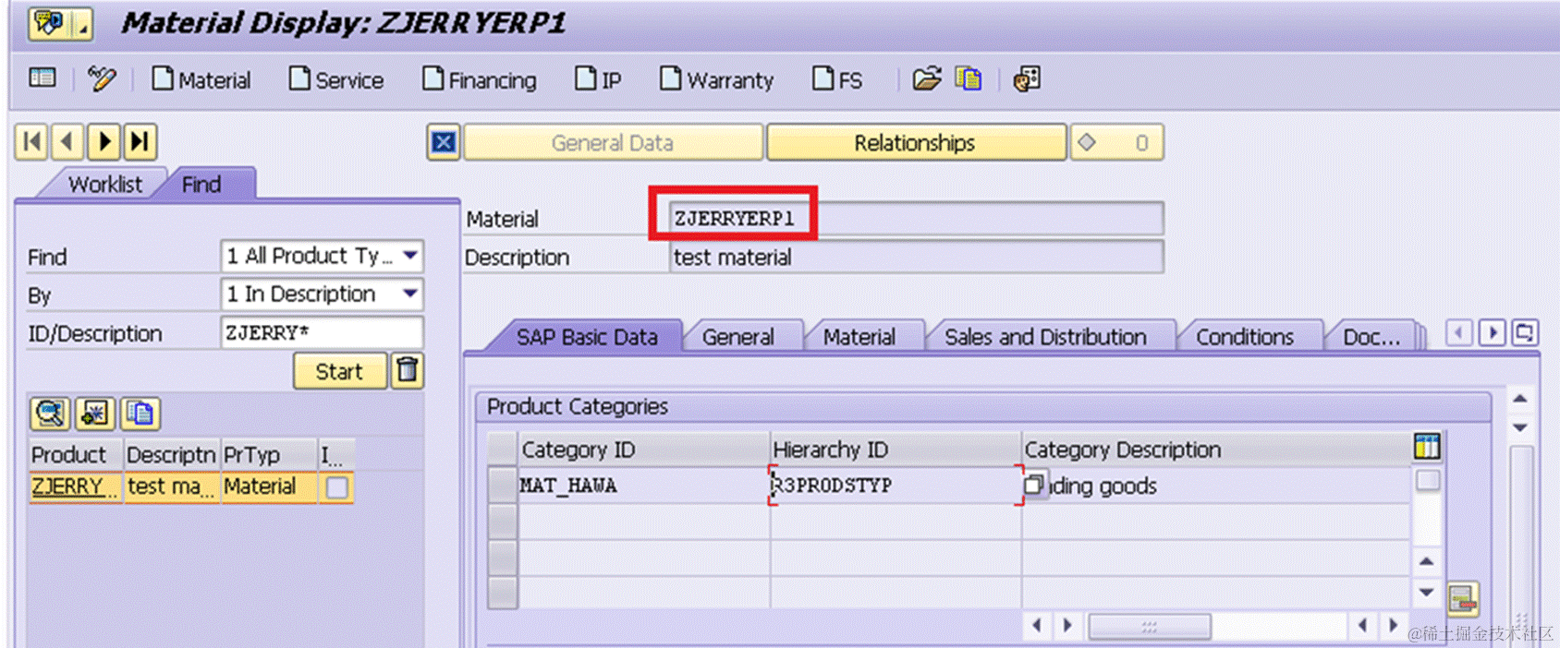Click the status button showing 0

click(1116, 142)
